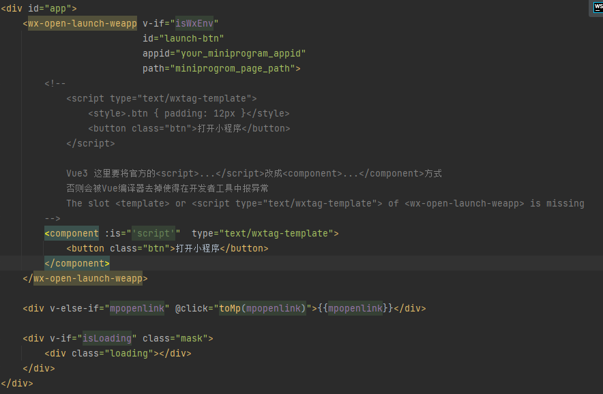
Task: Click the 'script' value of :is
Action: coord(153,233)
